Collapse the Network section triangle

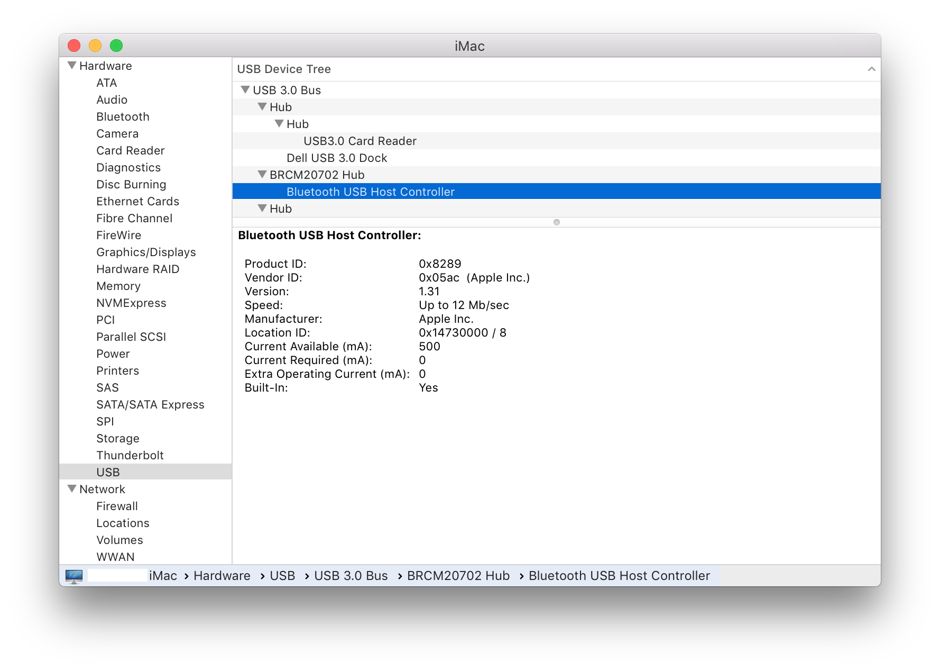coord(72,489)
